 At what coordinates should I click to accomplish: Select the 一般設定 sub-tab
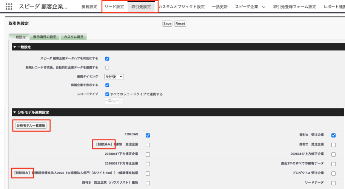tap(19, 37)
